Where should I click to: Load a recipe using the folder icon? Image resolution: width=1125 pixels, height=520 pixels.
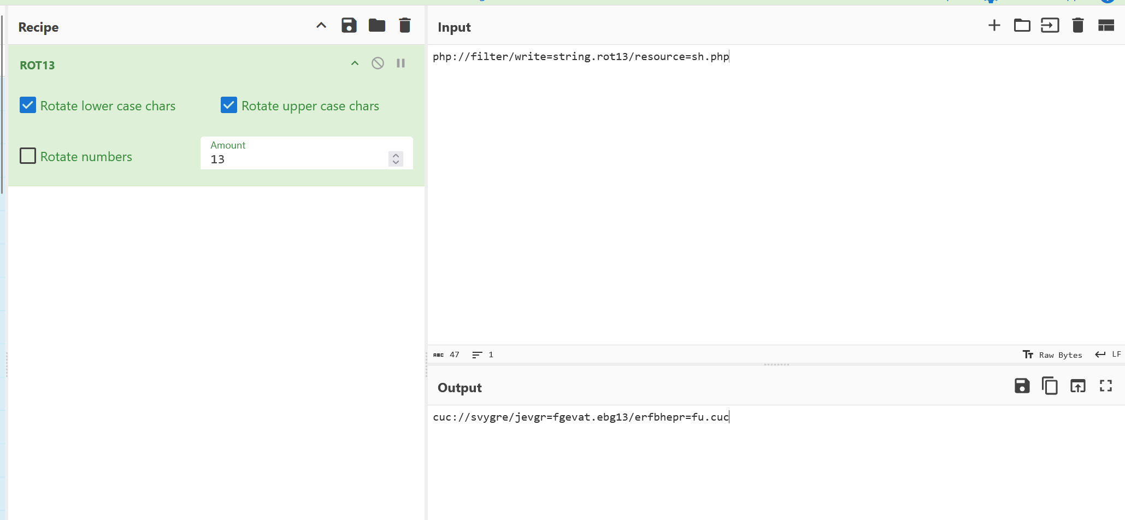377,26
